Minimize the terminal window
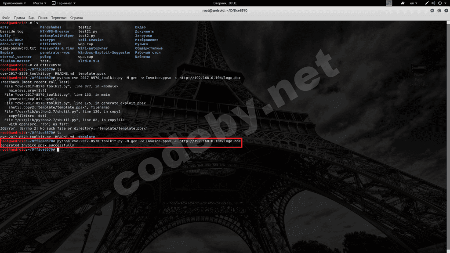Viewport: 450px width, 253px height. pyautogui.click(x=432, y=11)
